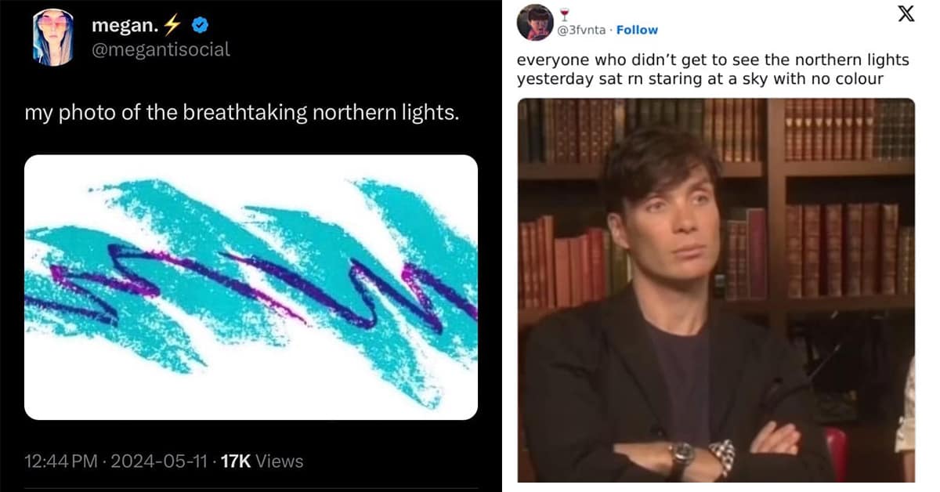Open megan's profile avatar
This screenshot has width=940, height=492.
(53, 36)
